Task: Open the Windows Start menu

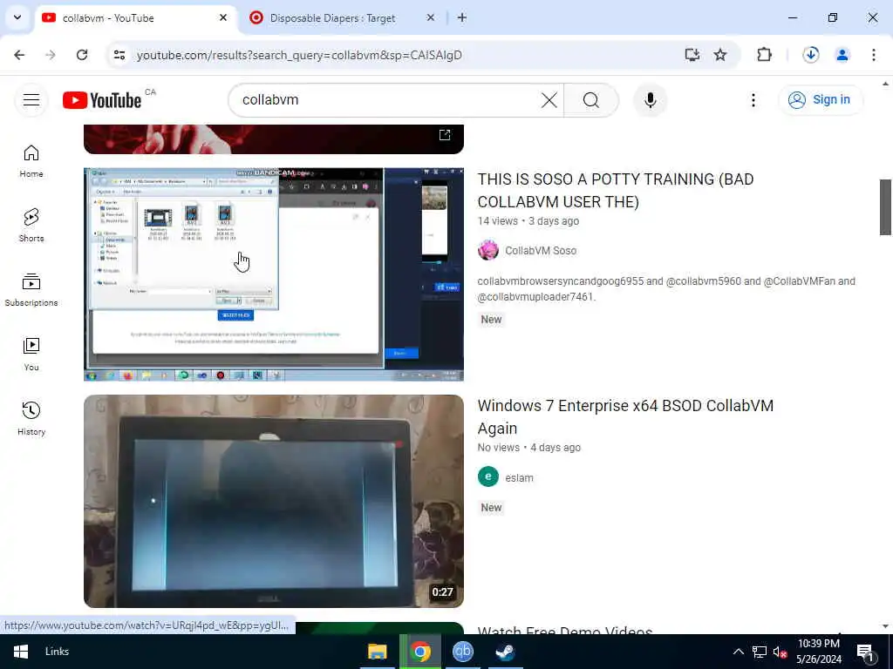Action: point(21,652)
